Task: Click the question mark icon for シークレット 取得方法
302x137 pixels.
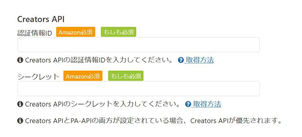Action: tap(188, 104)
